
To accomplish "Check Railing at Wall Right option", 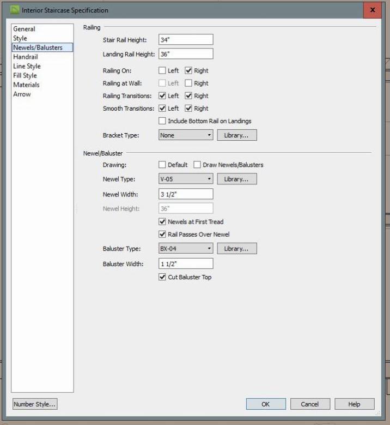I will click(188, 83).
